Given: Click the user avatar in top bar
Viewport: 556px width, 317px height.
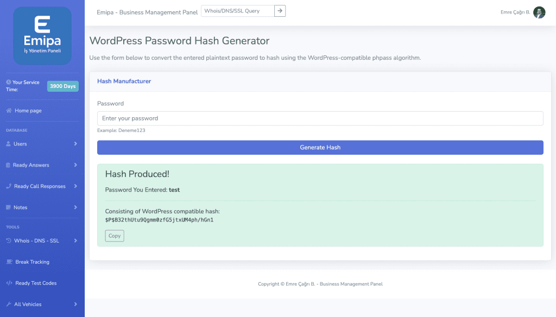Looking at the screenshot, I should [x=539, y=12].
